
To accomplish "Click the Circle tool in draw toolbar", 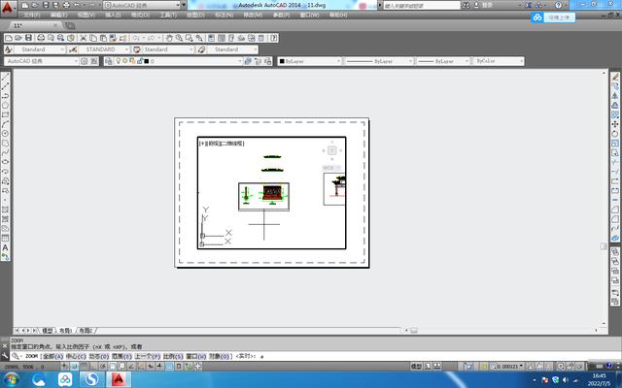I will tap(6, 134).
